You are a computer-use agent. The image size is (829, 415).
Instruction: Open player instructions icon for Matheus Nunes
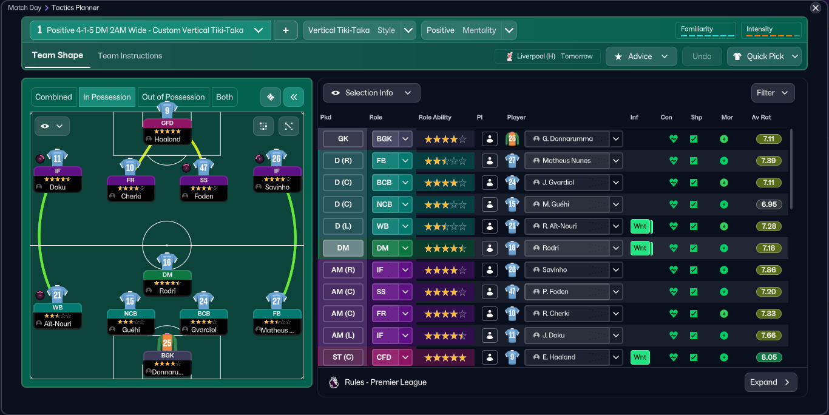click(490, 161)
